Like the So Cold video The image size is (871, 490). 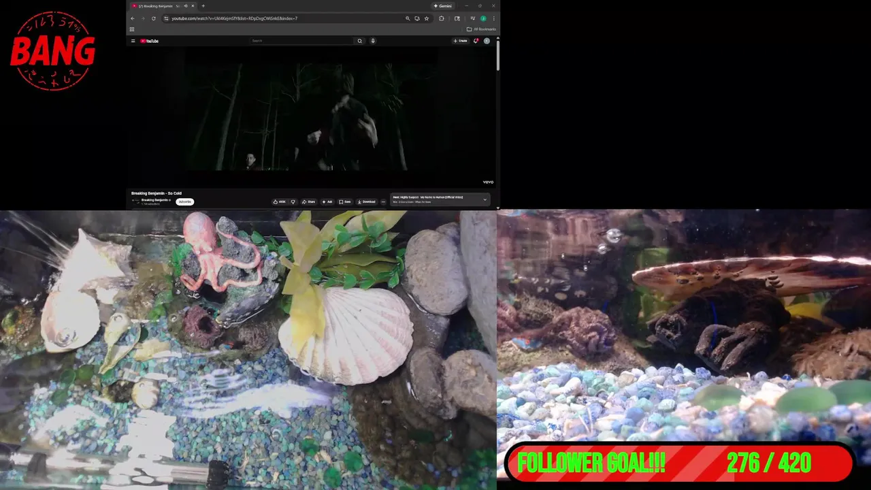click(280, 201)
